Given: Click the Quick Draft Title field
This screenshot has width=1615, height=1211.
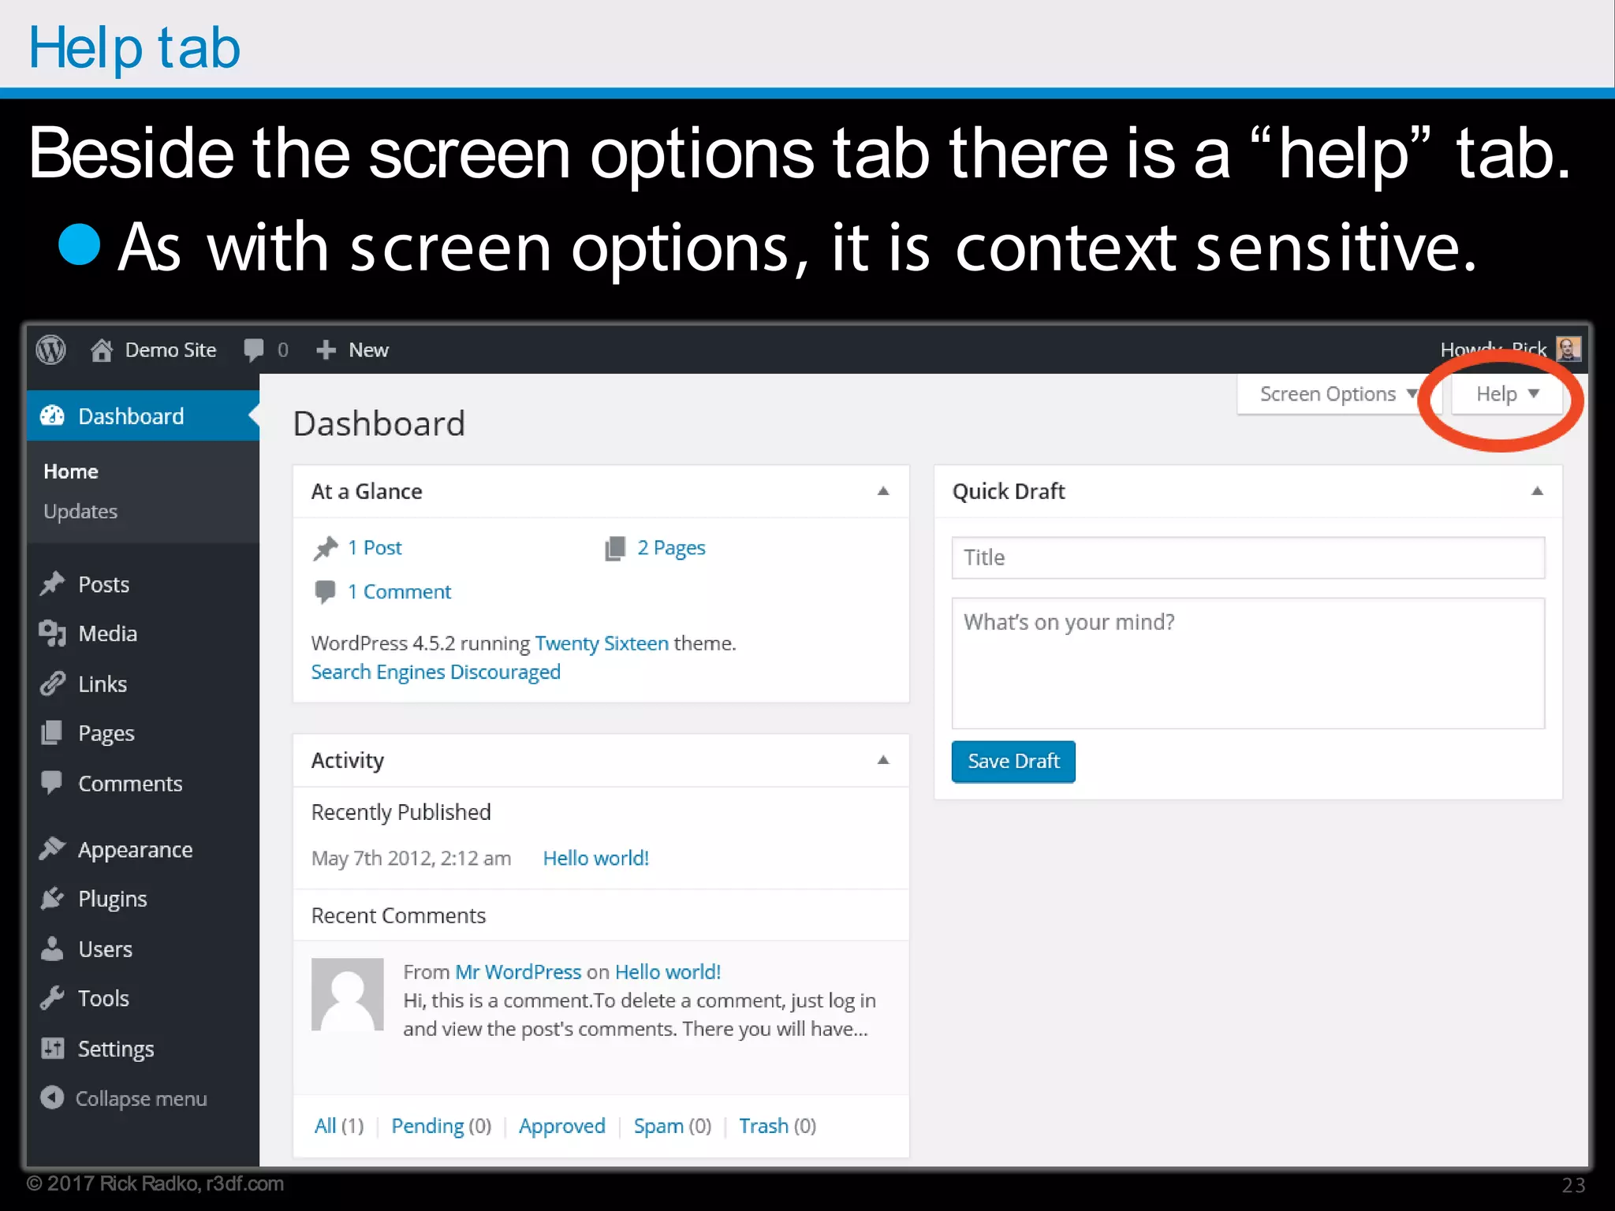Looking at the screenshot, I should [x=1248, y=557].
